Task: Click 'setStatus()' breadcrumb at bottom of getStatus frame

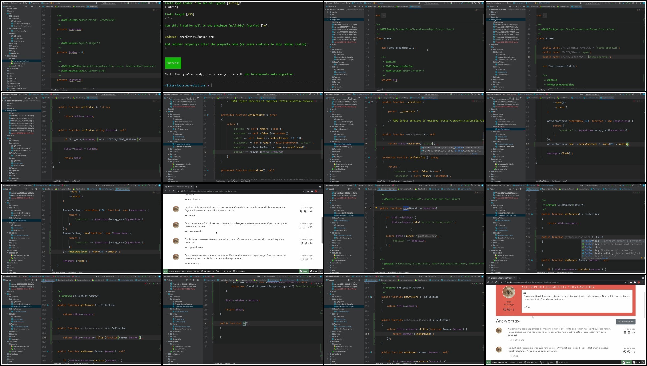Action: [x=76, y=181]
